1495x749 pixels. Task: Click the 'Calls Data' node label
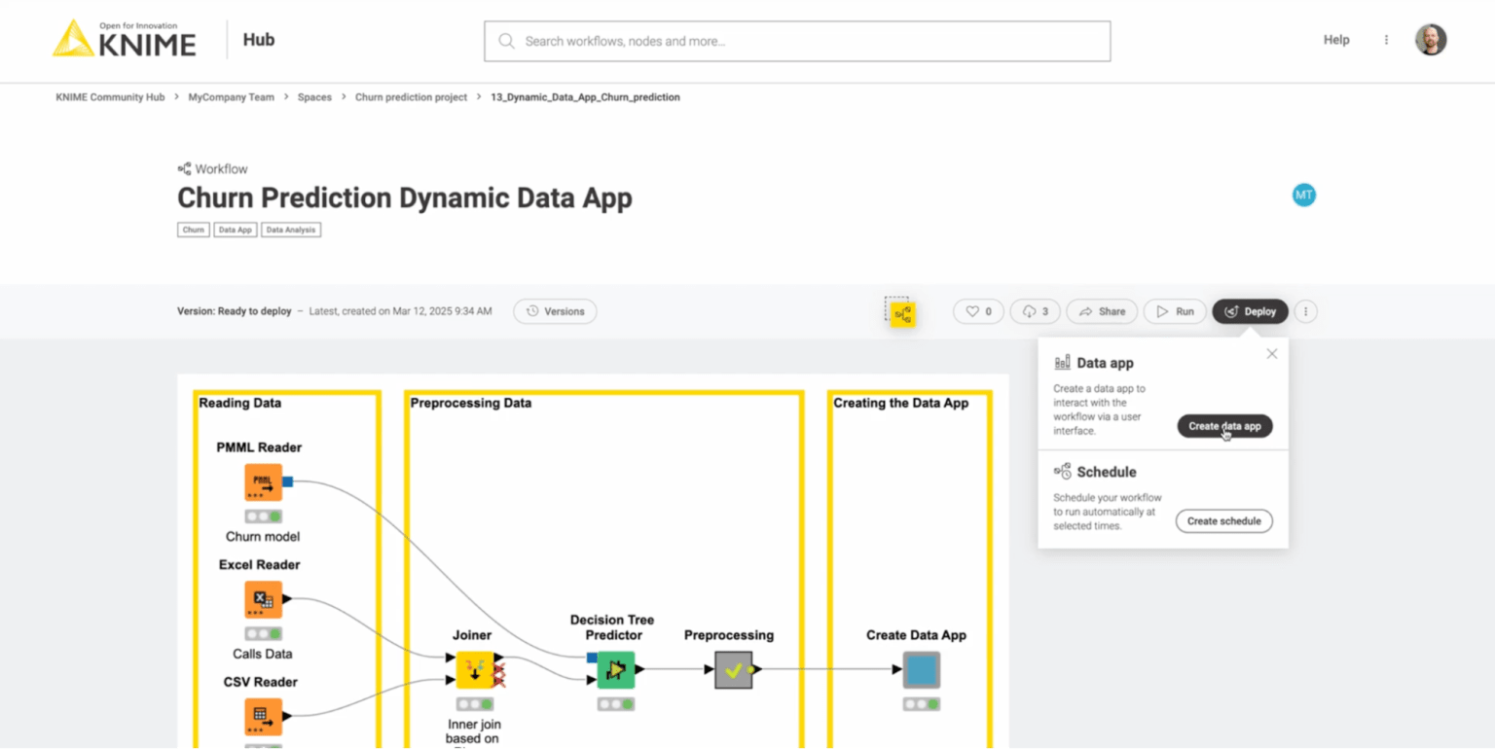point(263,654)
